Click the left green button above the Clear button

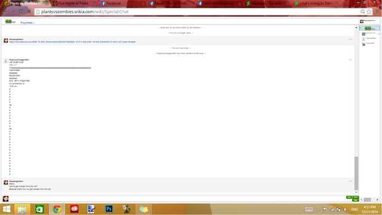click(x=349, y=197)
